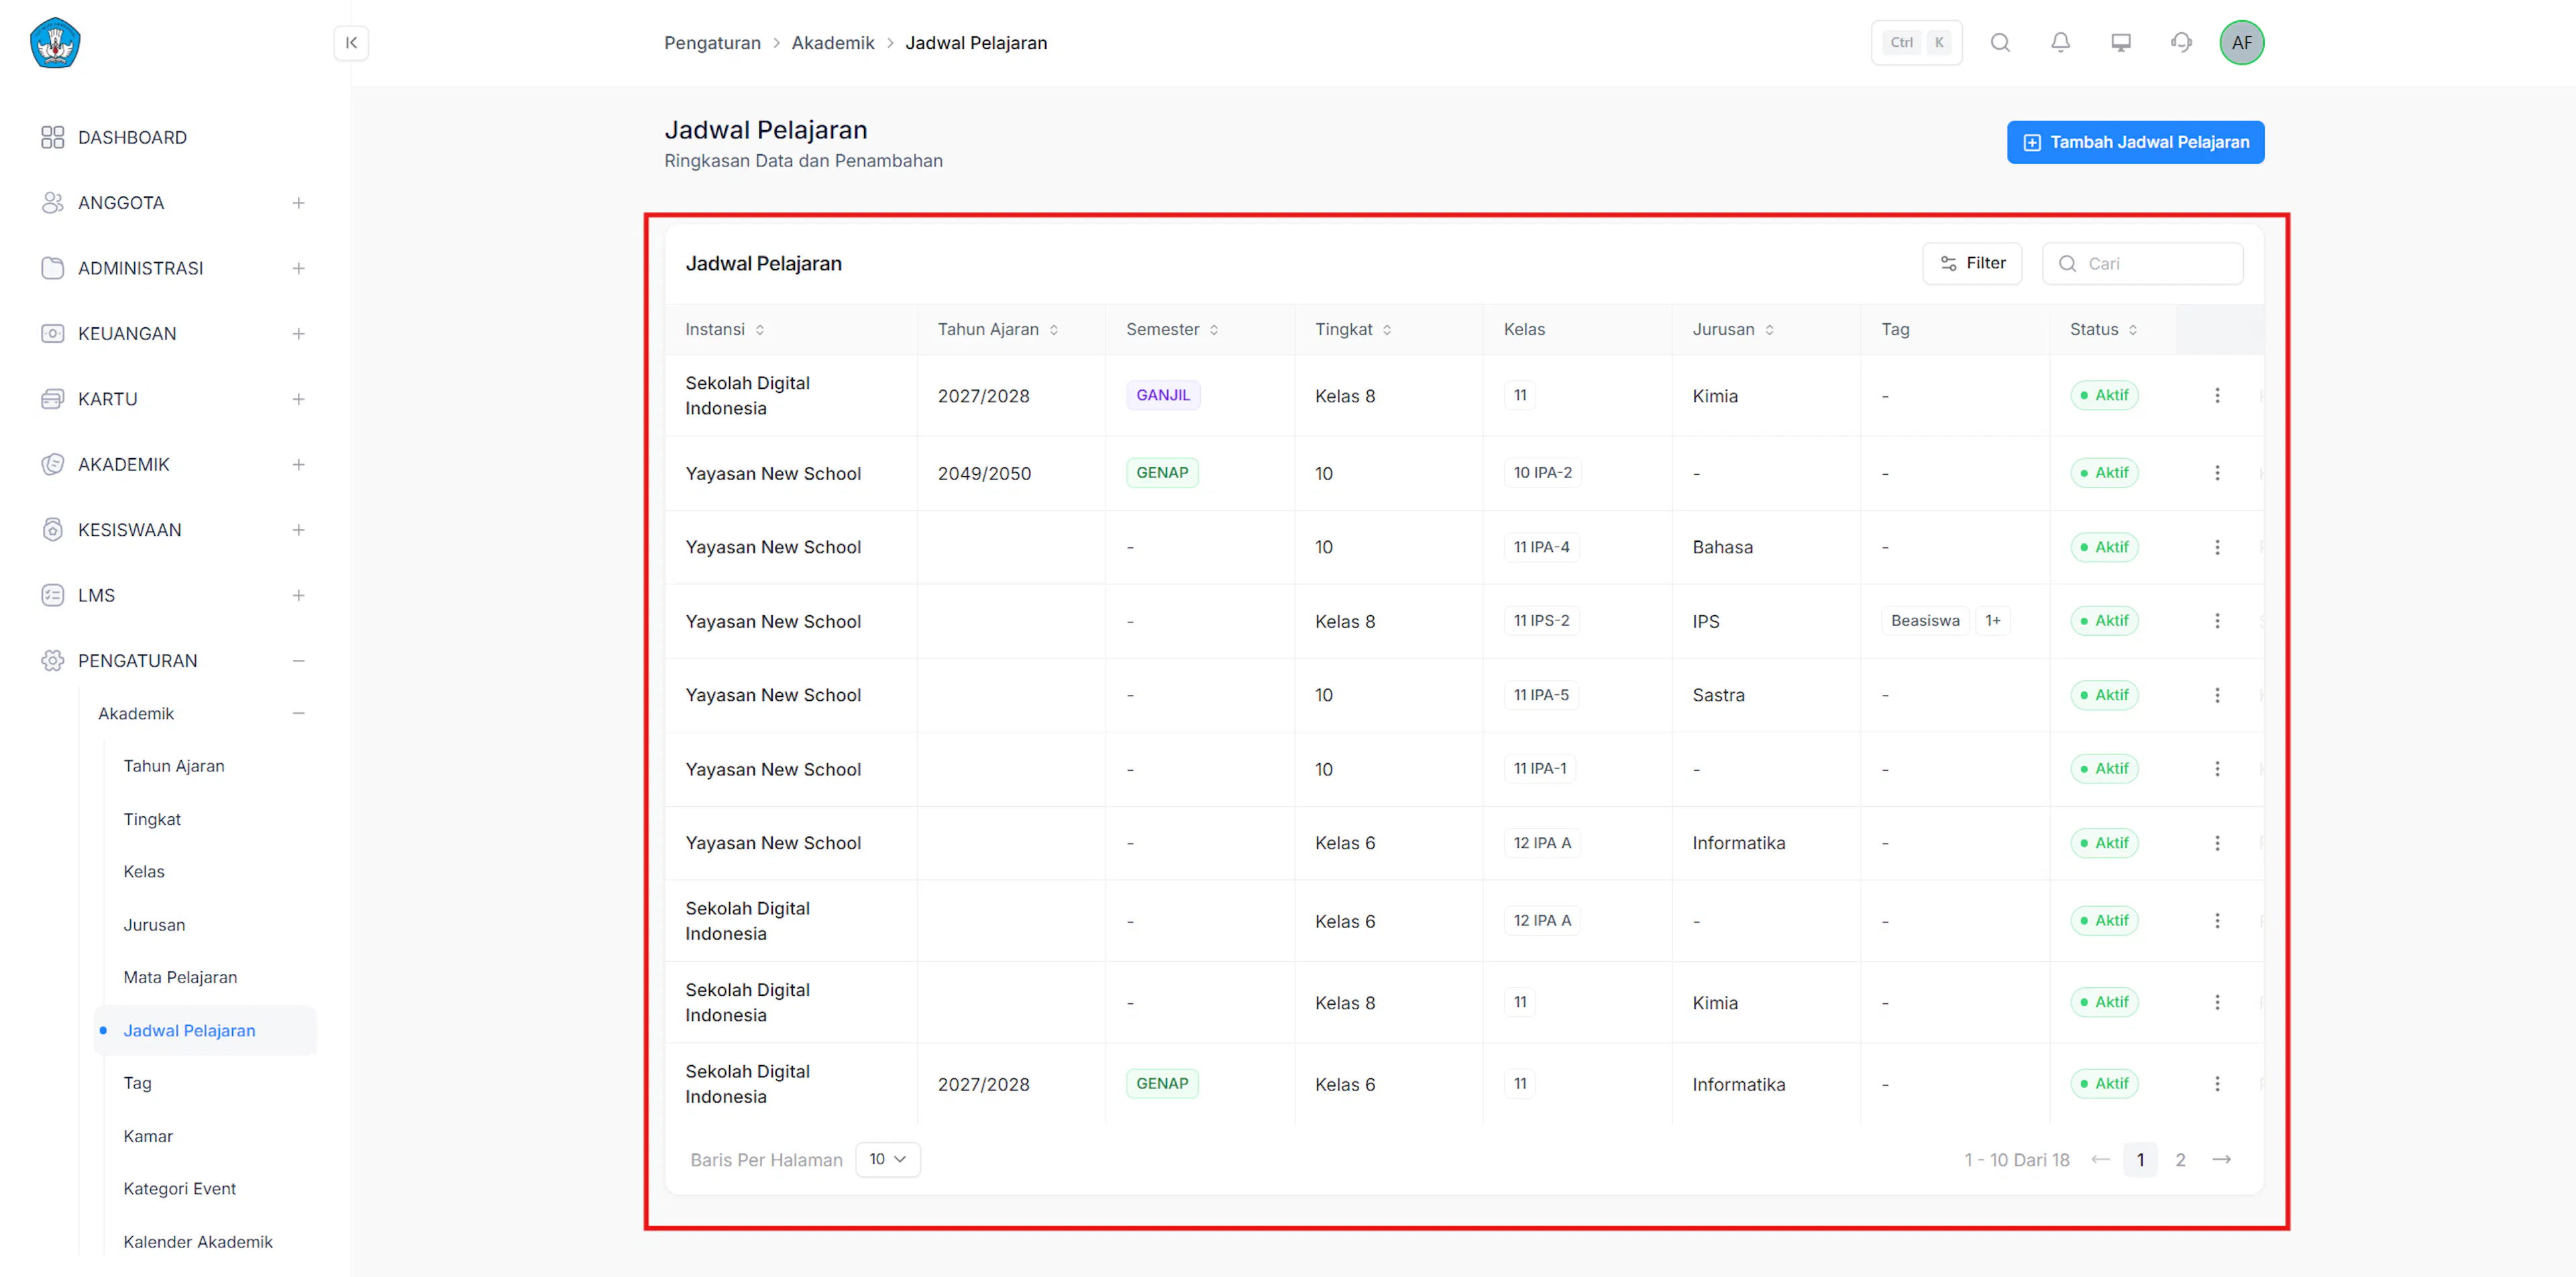Click the monitor display icon in header
The width and height of the screenshot is (2576, 1277).
point(2121,43)
